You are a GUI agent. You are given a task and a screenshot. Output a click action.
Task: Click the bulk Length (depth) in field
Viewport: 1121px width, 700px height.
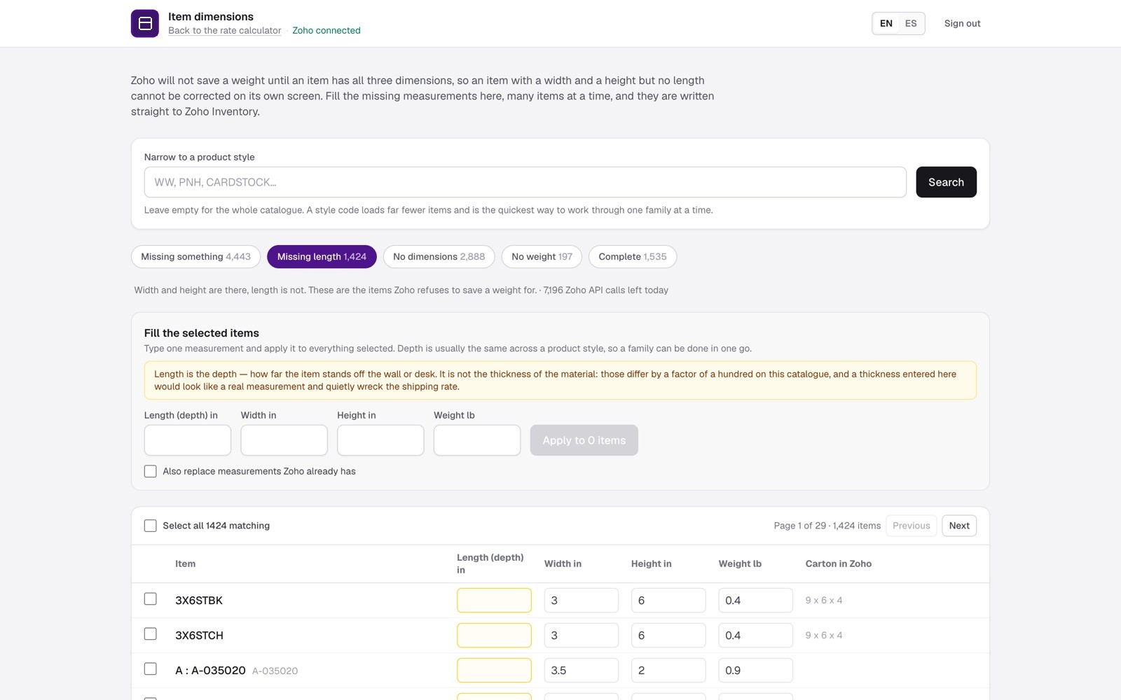(x=188, y=440)
